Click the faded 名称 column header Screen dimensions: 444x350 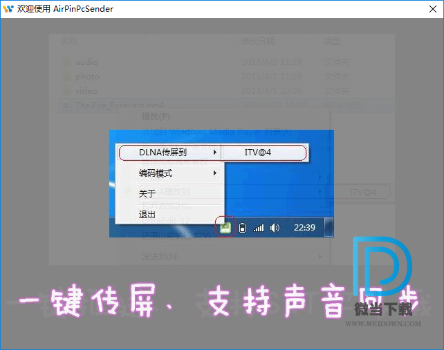[69, 41]
